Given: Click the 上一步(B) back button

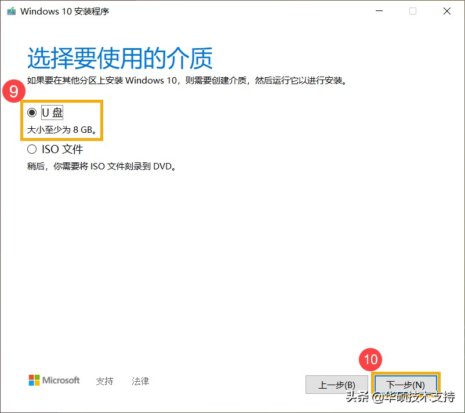Looking at the screenshot, I should point(337,385).
